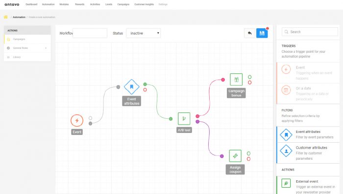Open the Automation menu item
Viewport: 343px width, 194px height.
(48, 4)
